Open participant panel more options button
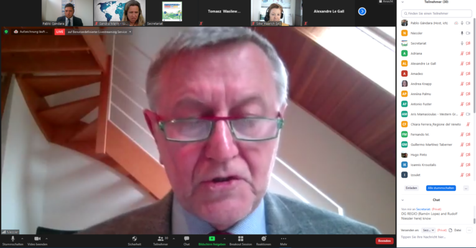Screen dimensions: 476x248 pyautogui.click(x=466, y=188)
